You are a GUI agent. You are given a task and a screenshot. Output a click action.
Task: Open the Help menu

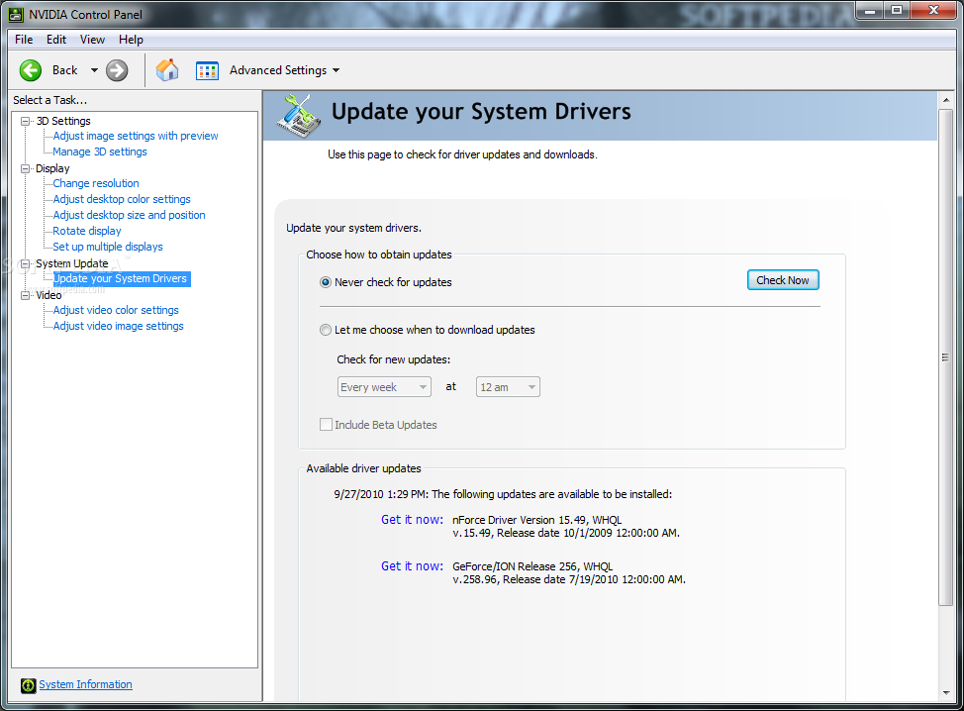131,40
